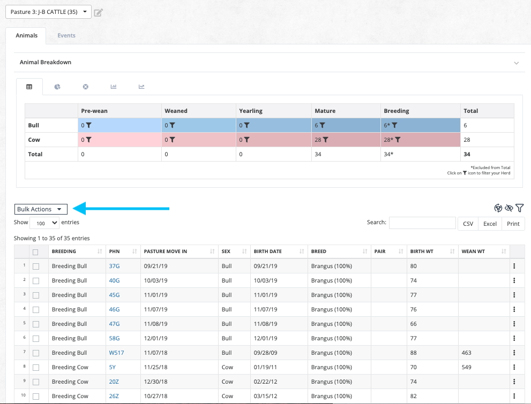Check the box for animal 58G
The width and height of the screenshot is (531, 404).
point(36,339)
